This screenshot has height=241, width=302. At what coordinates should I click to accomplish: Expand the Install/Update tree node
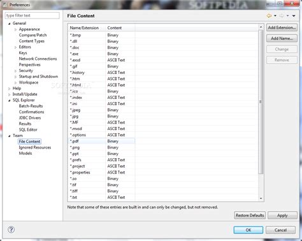point(9,94)
